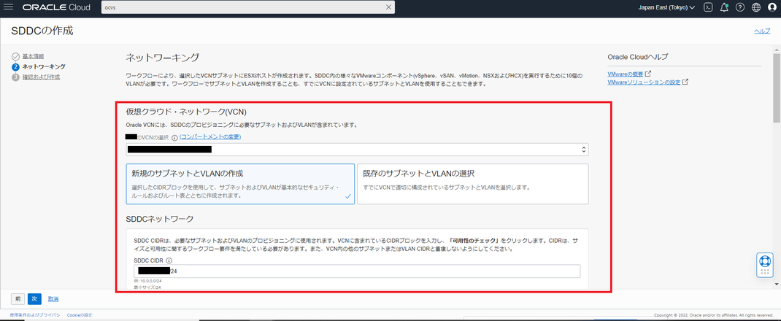Screen dimensions: 781x321
Task: Open 使用条件およびプライバシ footer link
Action: pos(35,315)
